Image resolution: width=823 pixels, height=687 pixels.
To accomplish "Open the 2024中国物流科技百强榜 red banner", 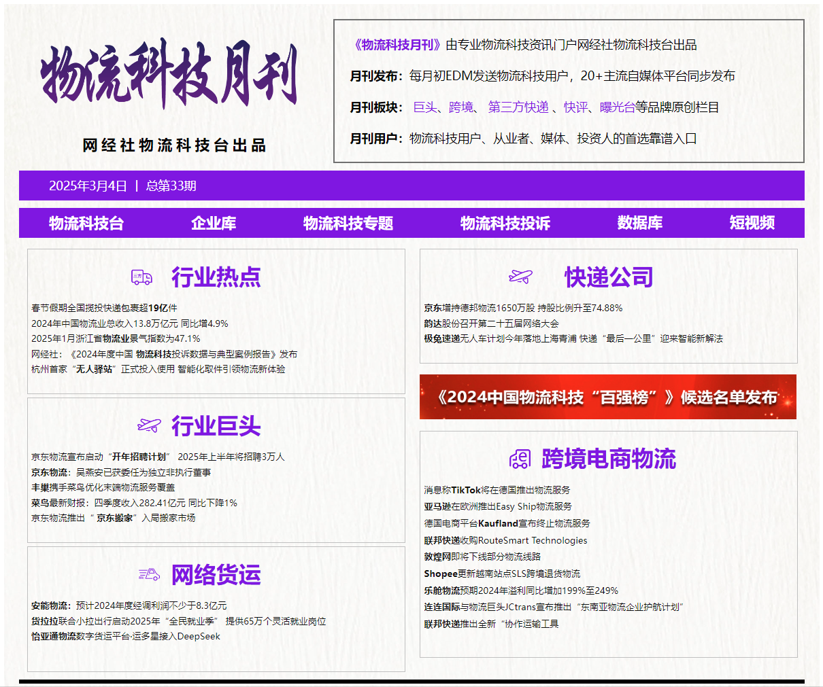I will point(608,397).
